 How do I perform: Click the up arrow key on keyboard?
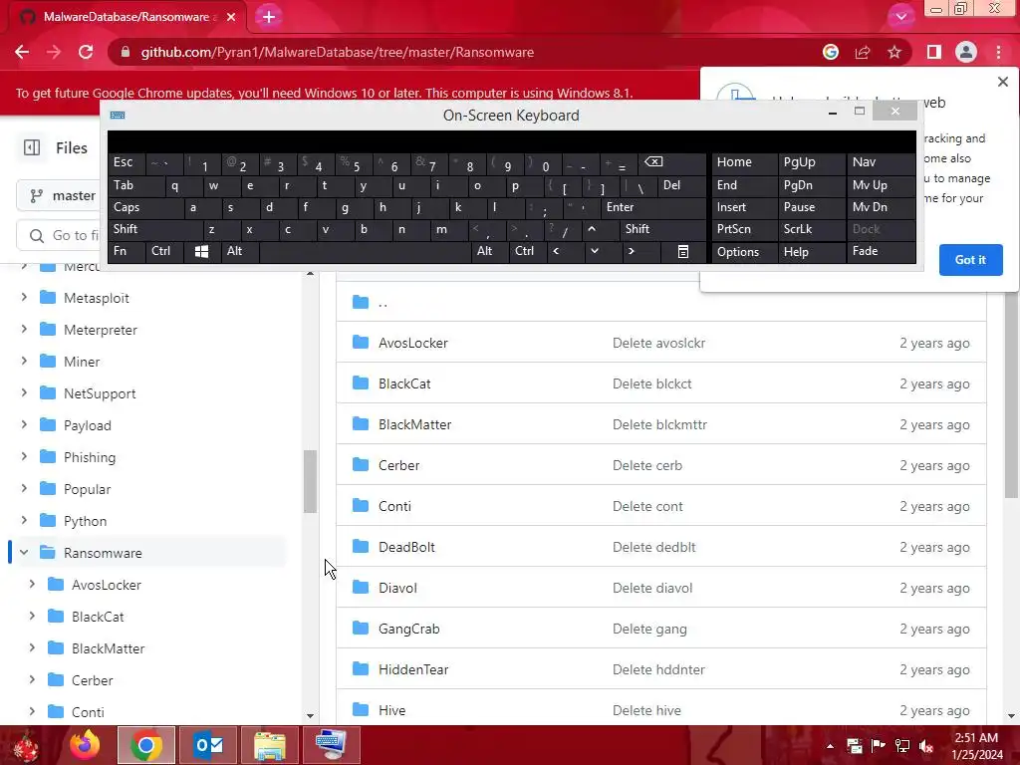pos(592,229)
